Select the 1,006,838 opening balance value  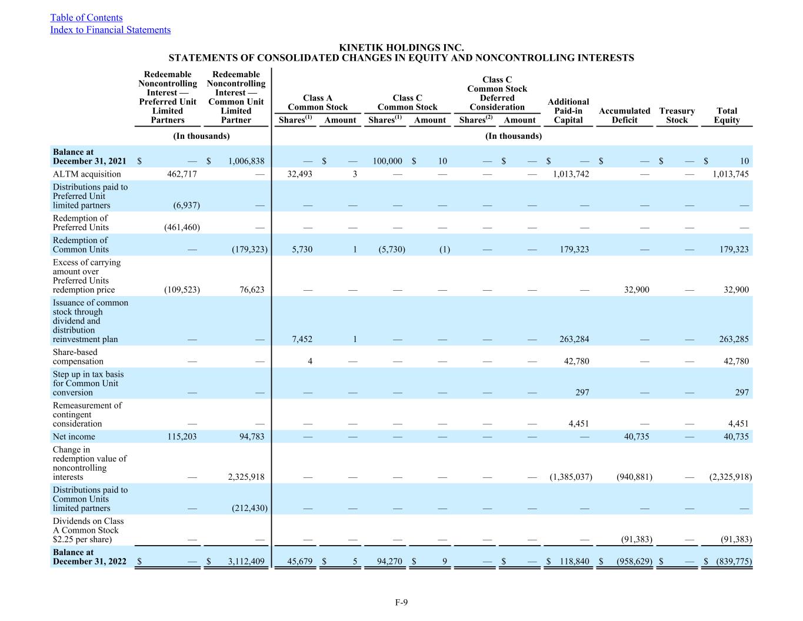click(246, 161)
